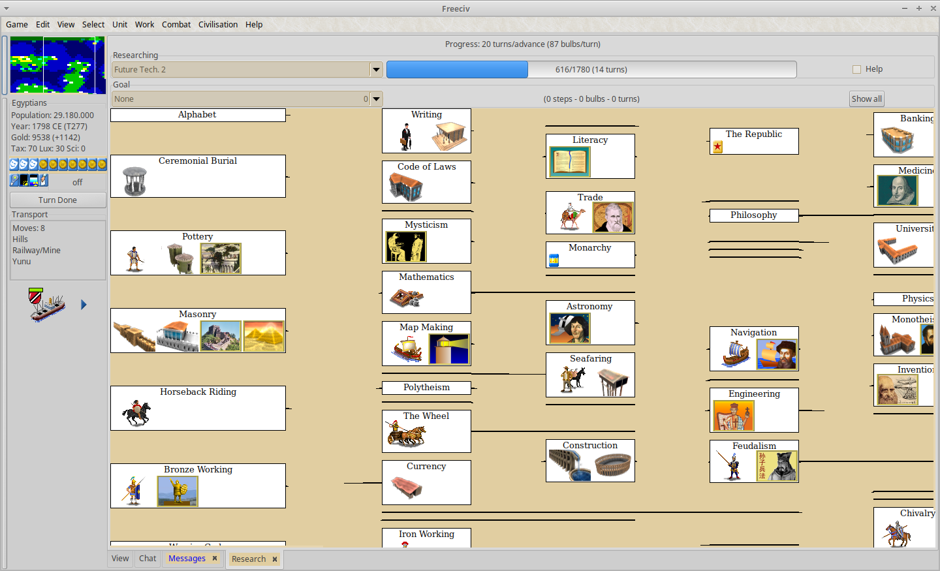Click the last gold tax coin icon
Viewport: 940px width, 571px height.
(x=102, y=164)
